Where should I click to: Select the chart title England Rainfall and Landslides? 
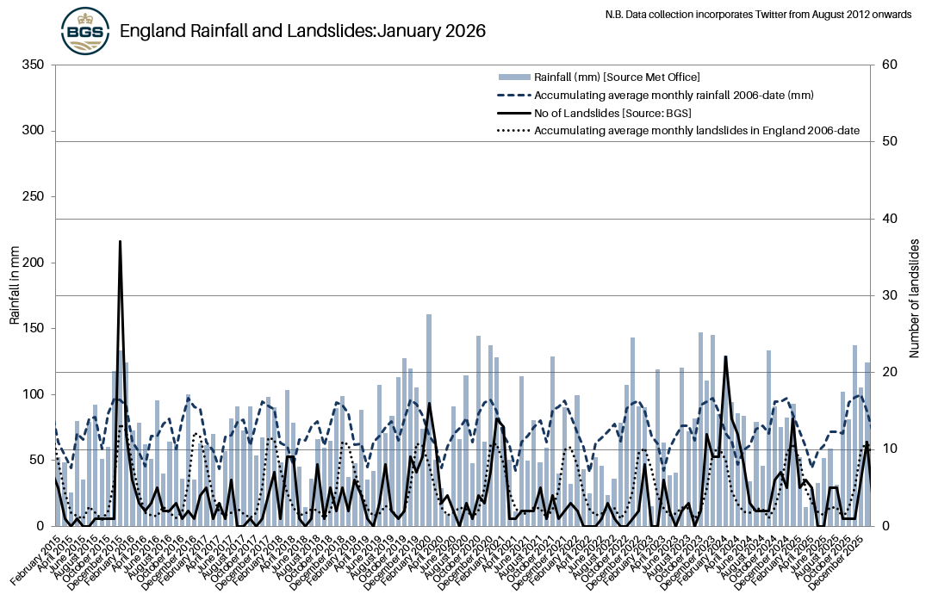point(302,31)
